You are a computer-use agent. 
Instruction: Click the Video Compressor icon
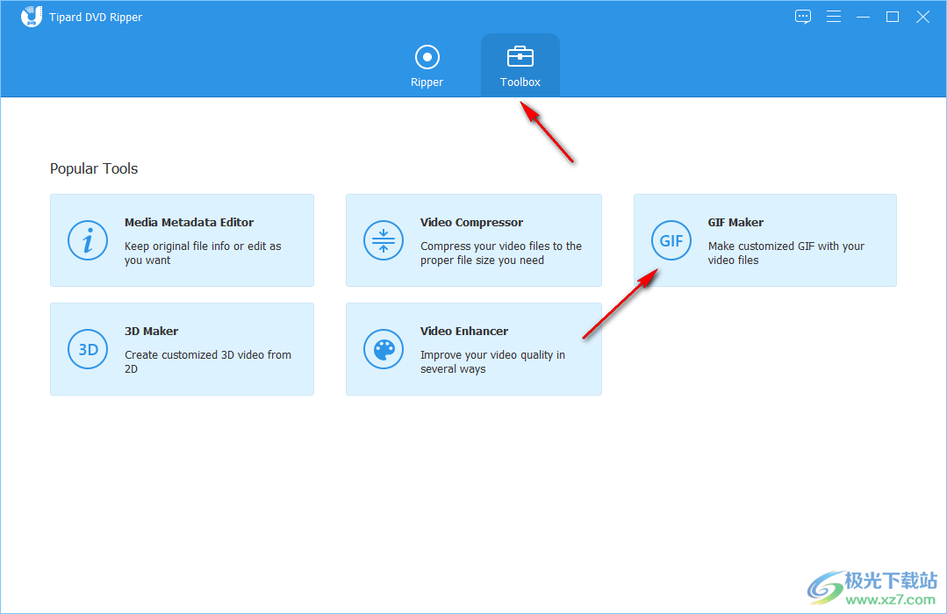[x=384, y=240]
